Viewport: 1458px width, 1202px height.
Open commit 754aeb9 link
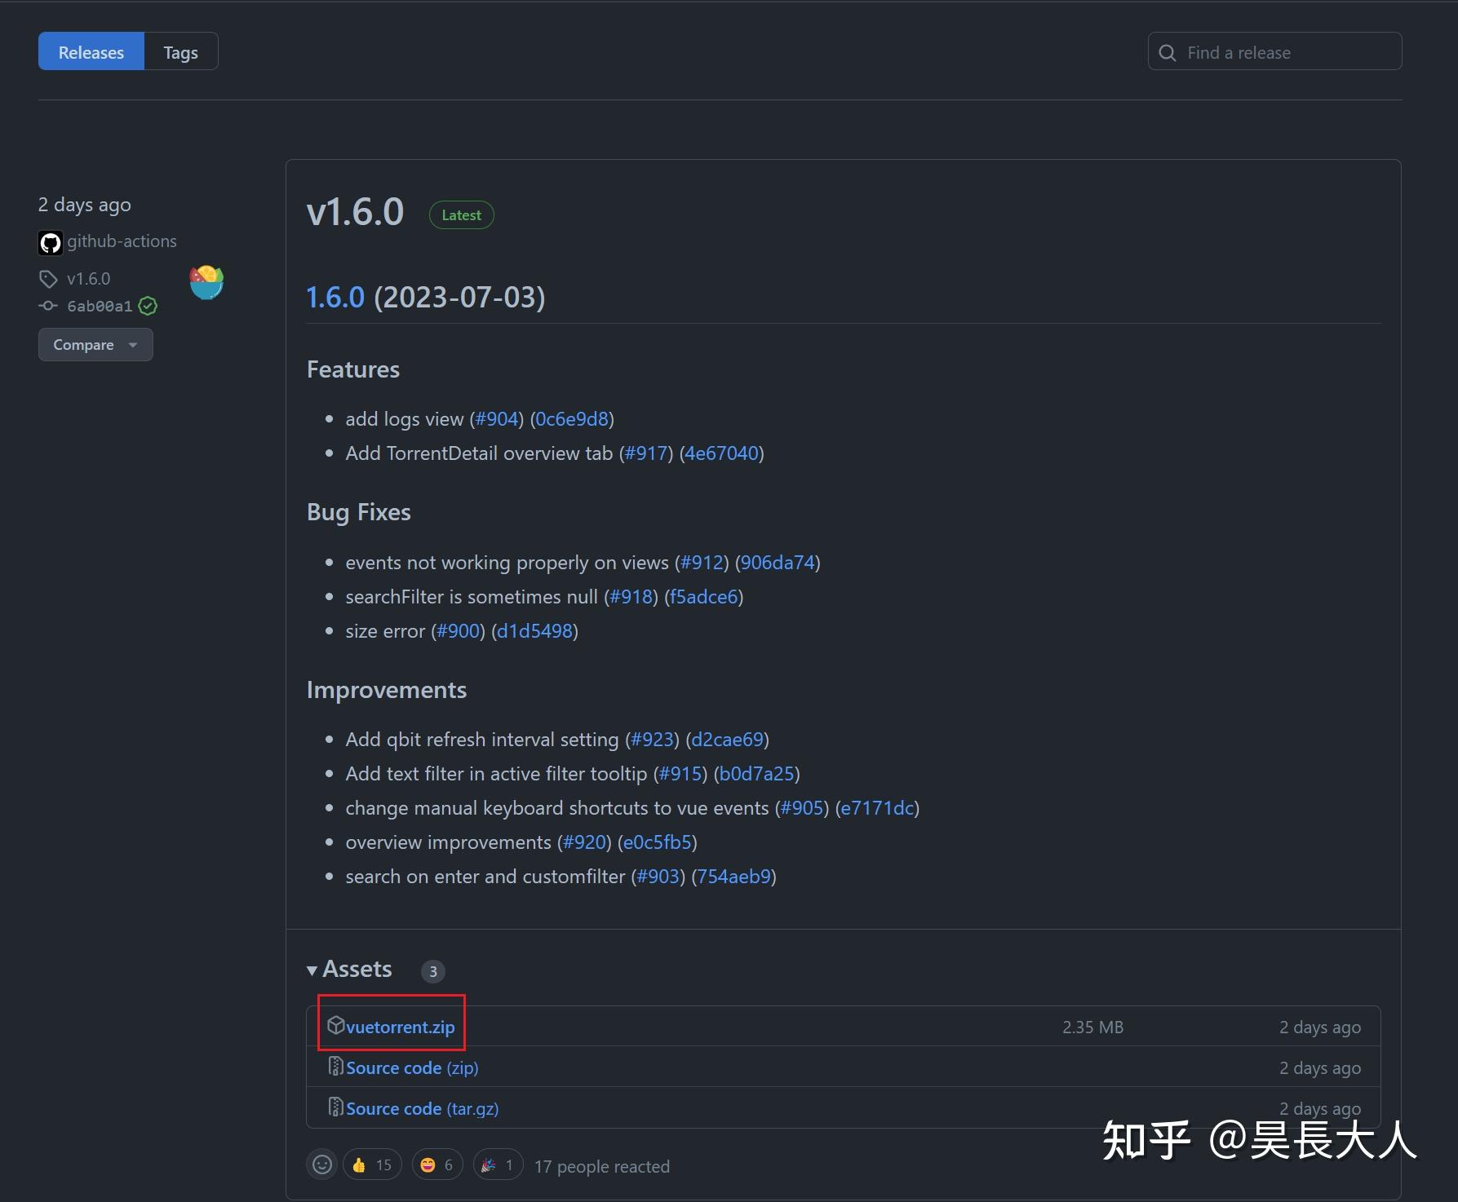point(733,877)
